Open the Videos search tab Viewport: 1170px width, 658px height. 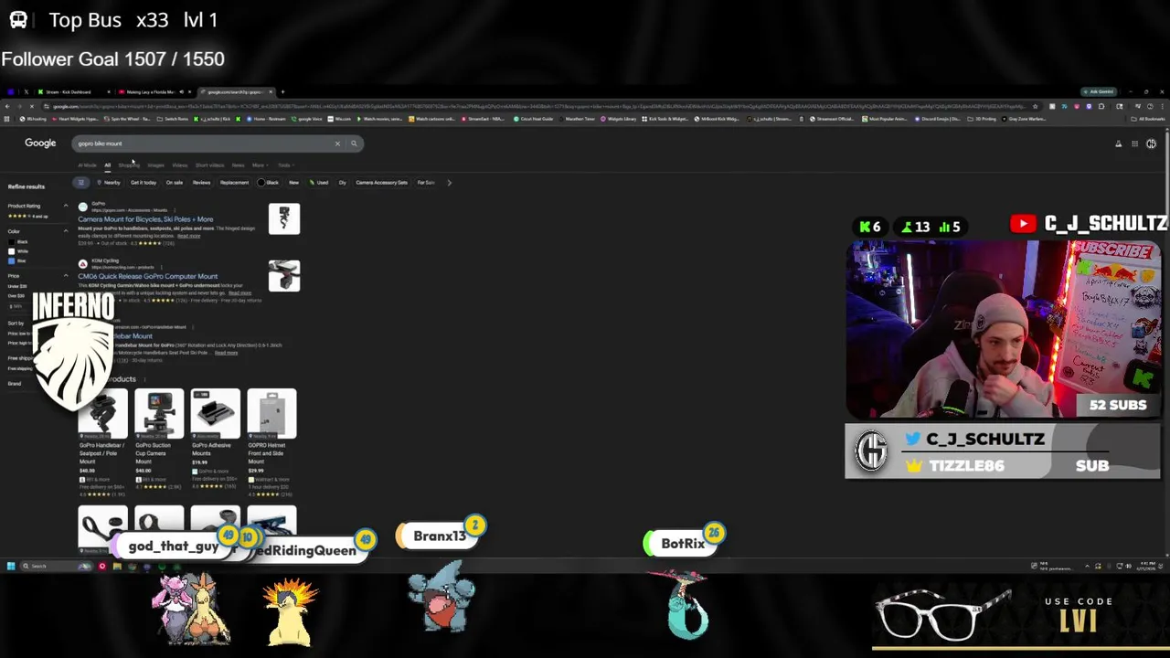[180, 165]
